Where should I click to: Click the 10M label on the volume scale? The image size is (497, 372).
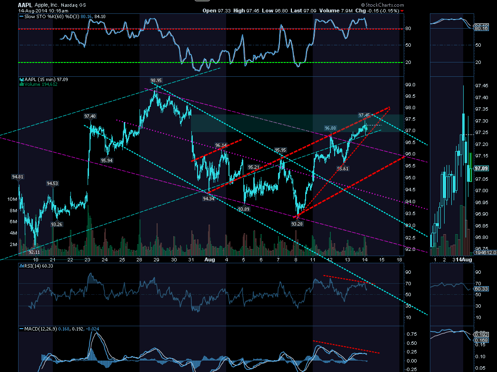pyautogui.click(x=12, y=199)
